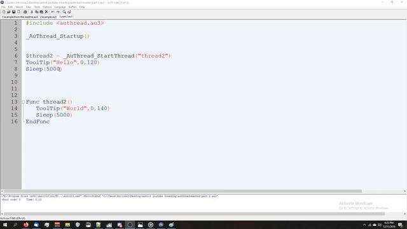Switch to the '2 example.au3' tab
The width and height of the screenshot is (407, 229).
[48, 17]
